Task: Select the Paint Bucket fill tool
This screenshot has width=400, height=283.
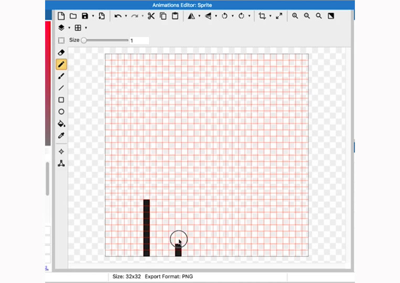Action: click(61, 123)
